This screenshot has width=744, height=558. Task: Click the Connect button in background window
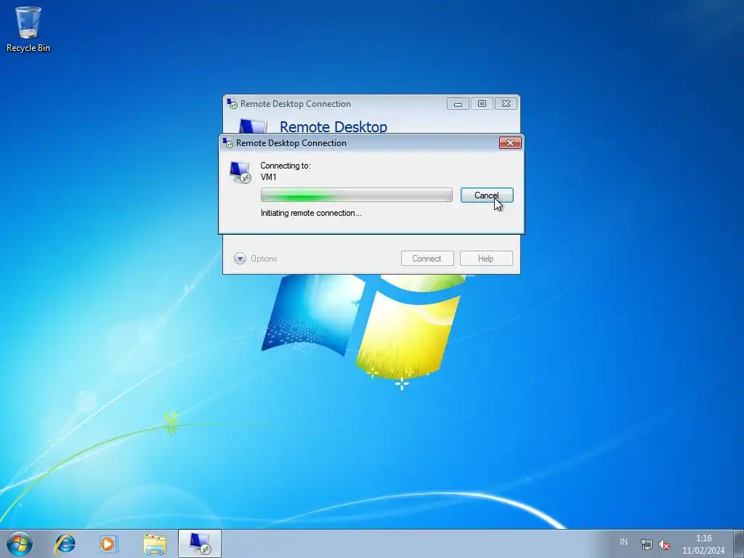[427, 259]
